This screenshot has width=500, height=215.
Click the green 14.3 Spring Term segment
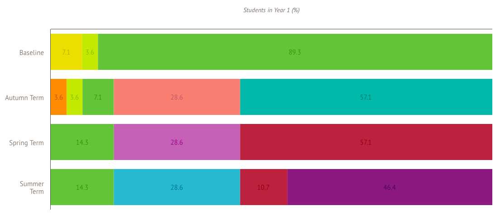tap(82, 142)
